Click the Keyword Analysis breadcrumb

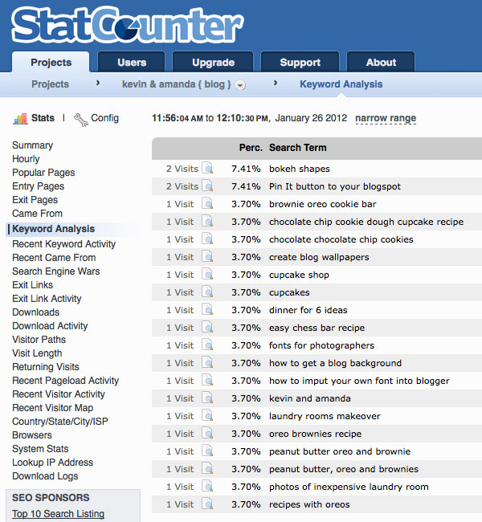click(341, 84)
